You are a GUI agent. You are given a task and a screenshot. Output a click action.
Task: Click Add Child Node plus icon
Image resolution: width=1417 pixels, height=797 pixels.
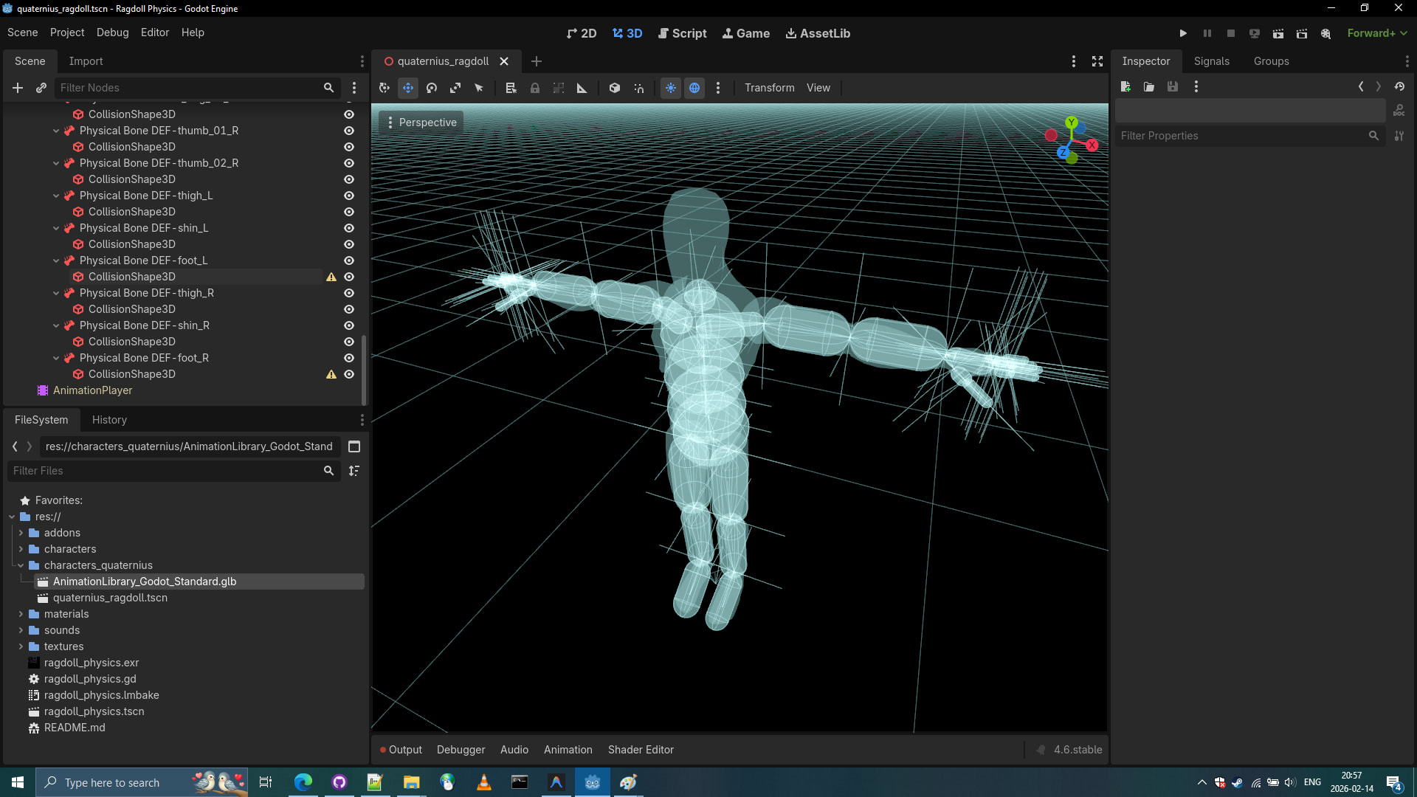point(18,88)
